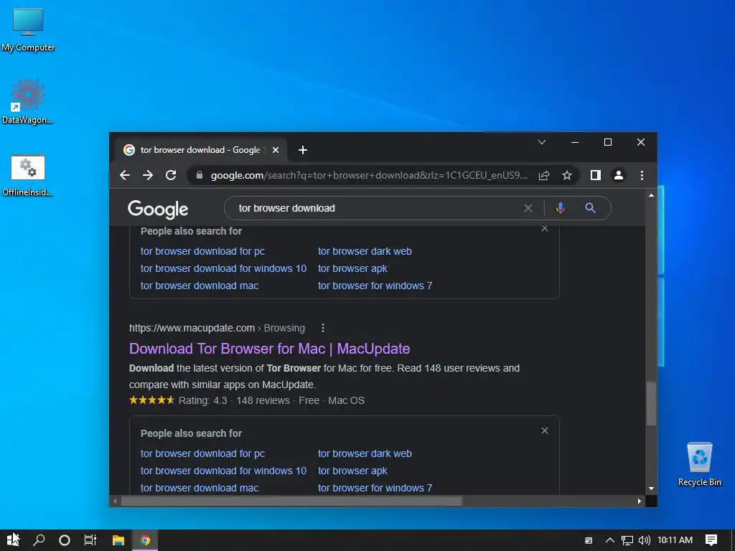Screen dimensions: 735x551
Task: Open Cortana circle on taskbar
Action: pos(65,540)
